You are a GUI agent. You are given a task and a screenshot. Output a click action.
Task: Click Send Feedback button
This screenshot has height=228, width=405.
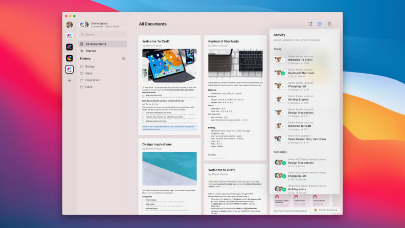coord(326,210)
